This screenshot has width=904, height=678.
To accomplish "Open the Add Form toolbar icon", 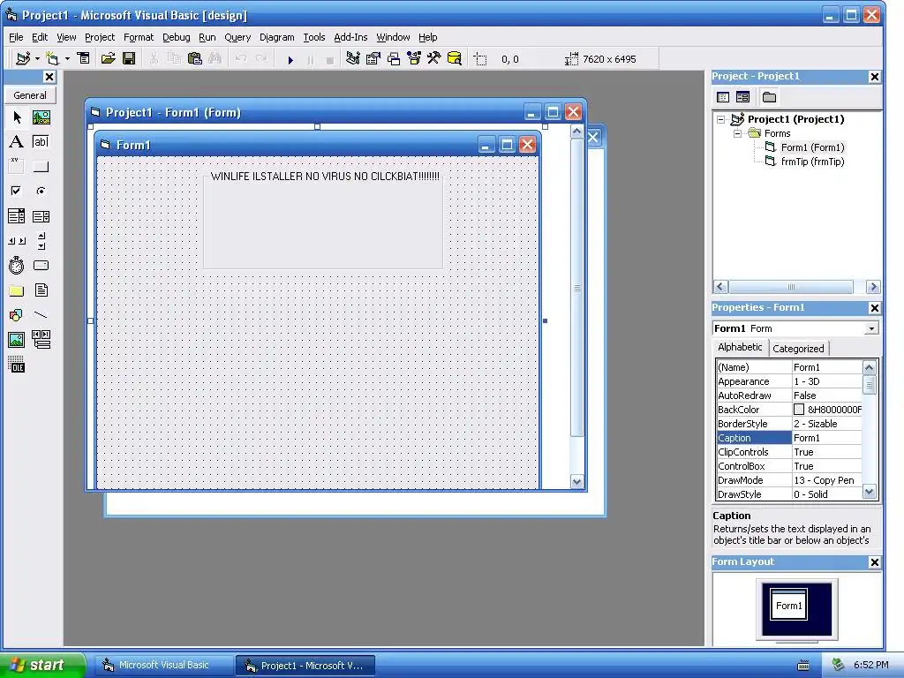I will point(52,59).
